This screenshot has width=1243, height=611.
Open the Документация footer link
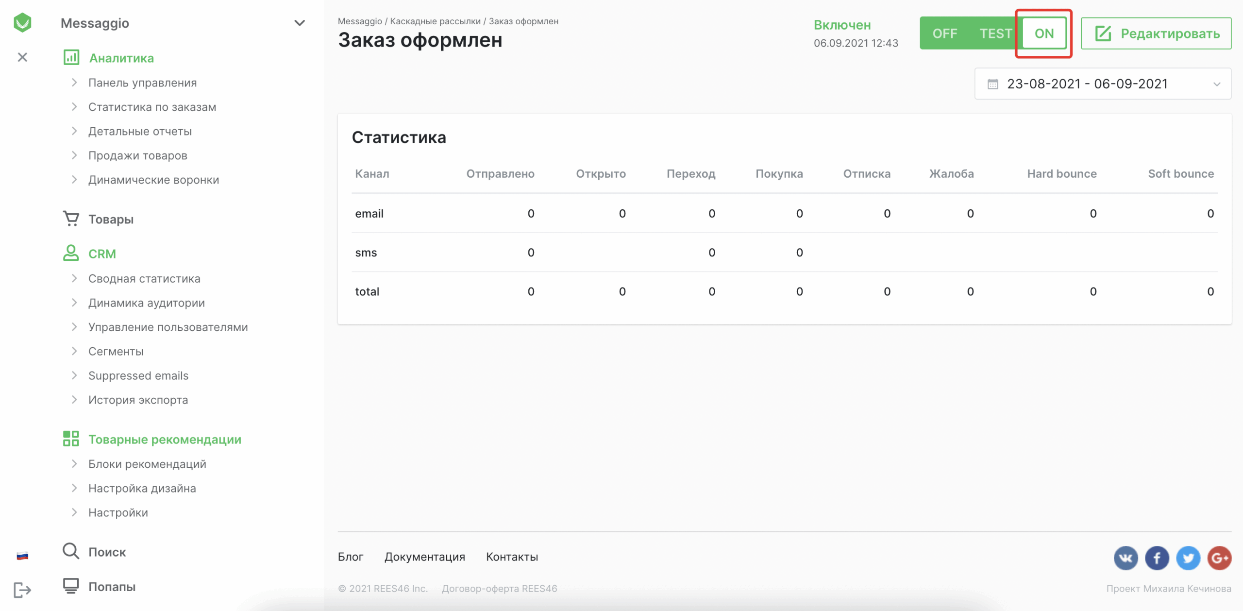point(424,557)
